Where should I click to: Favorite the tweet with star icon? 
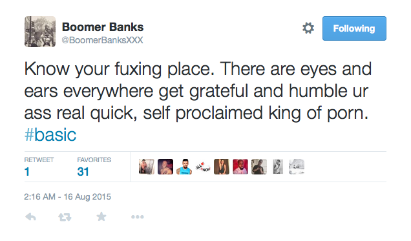[101, 216]
